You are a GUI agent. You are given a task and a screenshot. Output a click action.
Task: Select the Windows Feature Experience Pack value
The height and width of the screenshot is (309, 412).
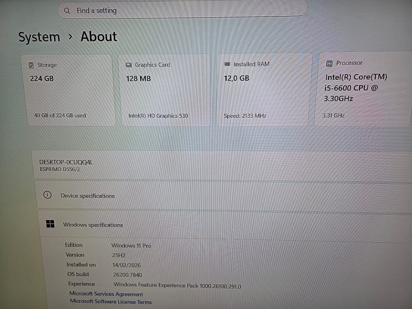(177, 285)
